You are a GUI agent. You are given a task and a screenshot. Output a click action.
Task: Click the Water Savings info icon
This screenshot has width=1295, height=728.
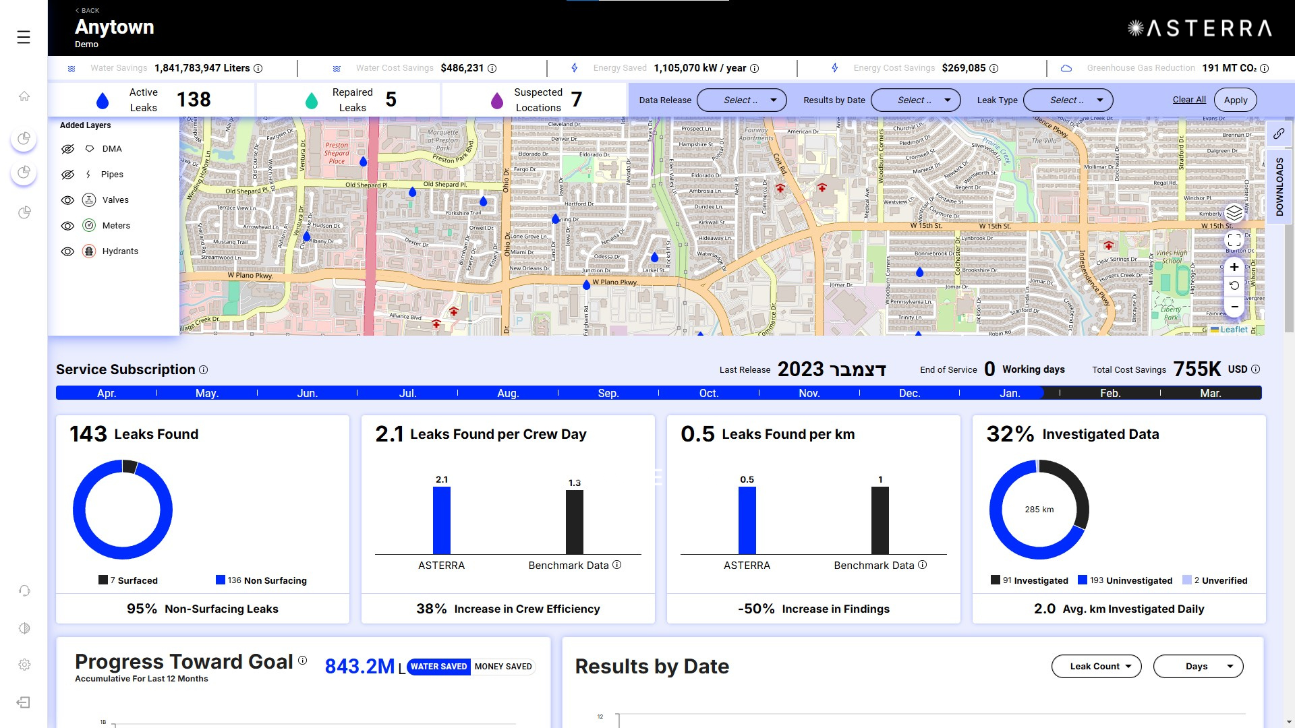click(259, 67)
